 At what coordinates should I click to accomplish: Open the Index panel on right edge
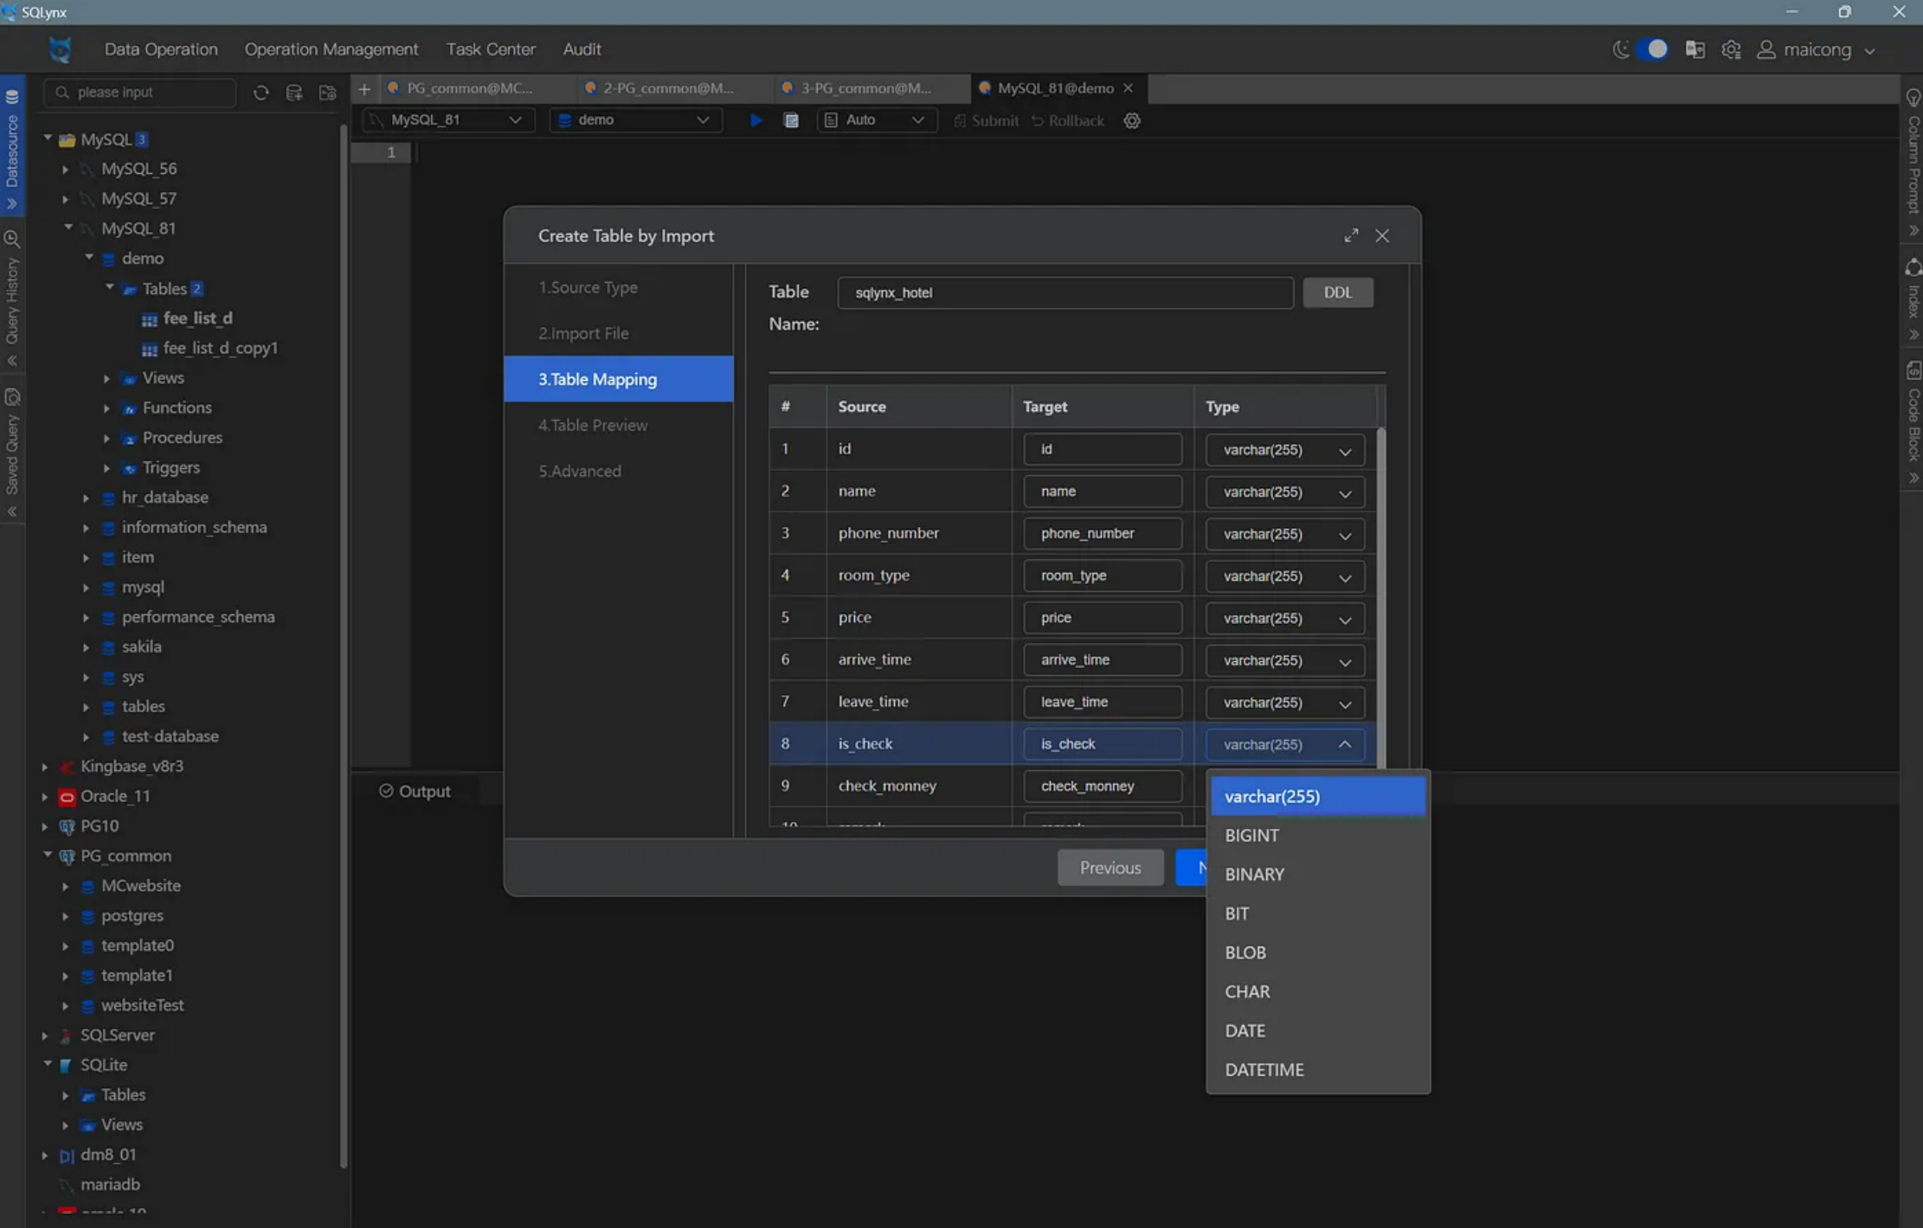(x=1913, y=299)
